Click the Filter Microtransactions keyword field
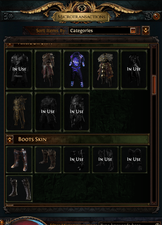The image size is (162, 225). 130,223
